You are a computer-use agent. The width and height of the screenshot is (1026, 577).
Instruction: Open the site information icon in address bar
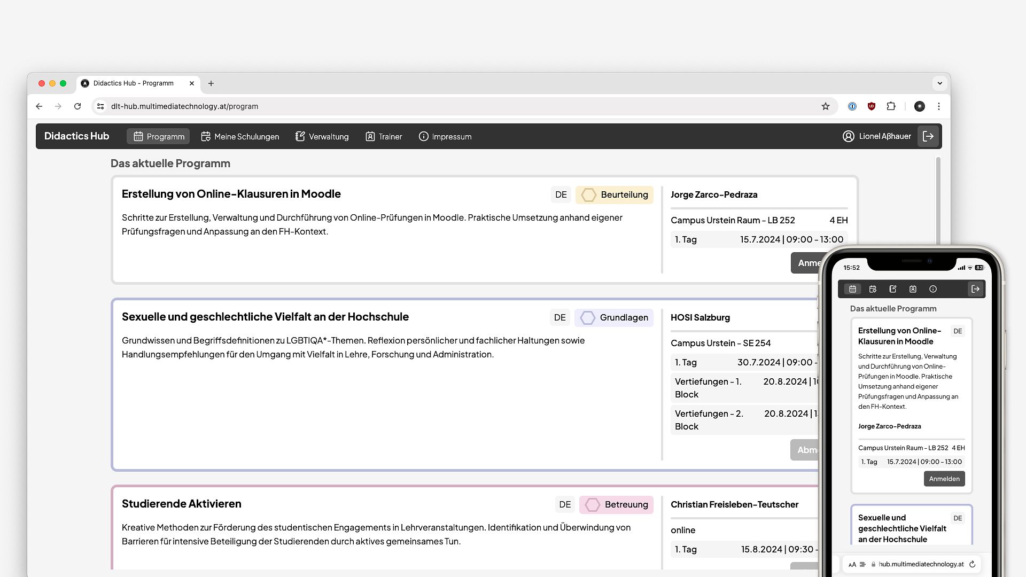pos(100,106)
